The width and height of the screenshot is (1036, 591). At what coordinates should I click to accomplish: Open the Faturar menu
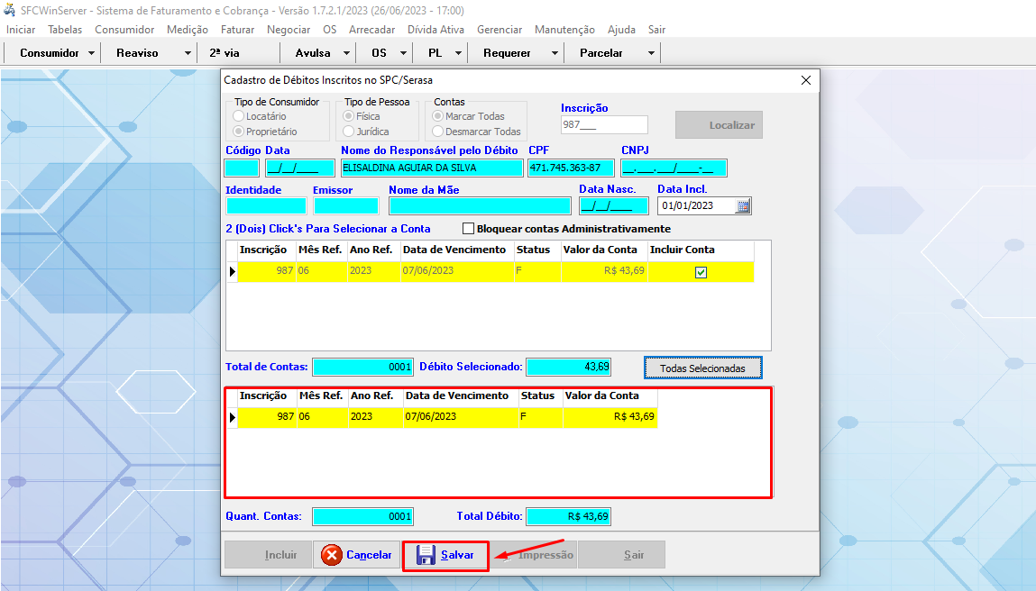tap(237, 30)
